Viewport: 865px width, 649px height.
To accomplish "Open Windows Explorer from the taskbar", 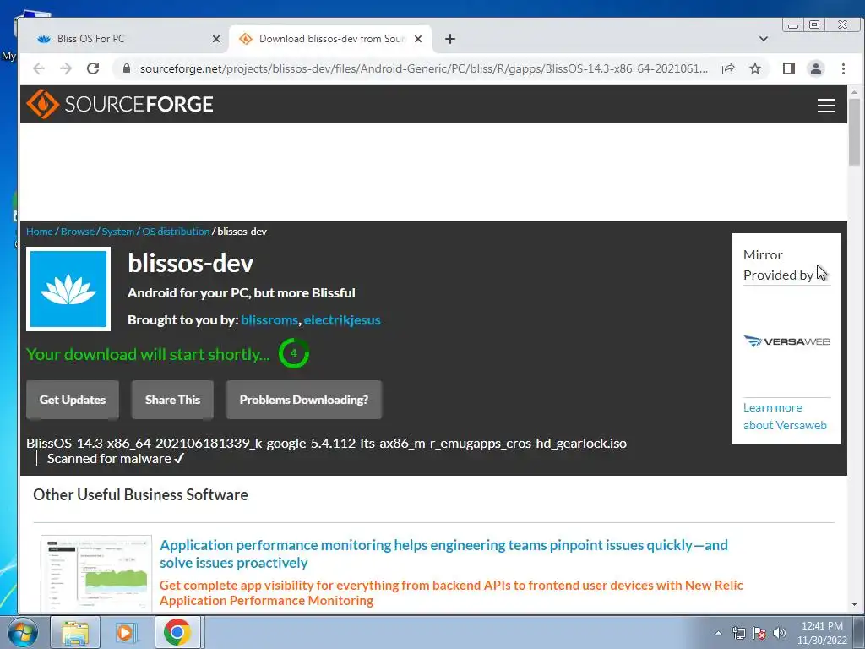I will (75, 632).
